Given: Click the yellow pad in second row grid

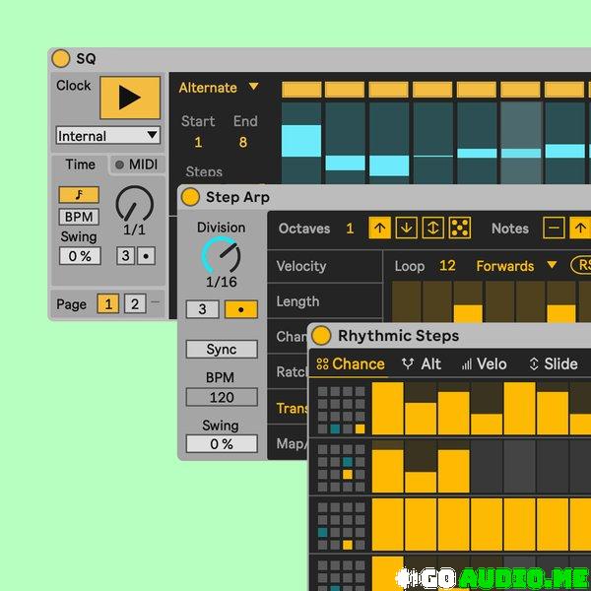Looking at the screenshot, I should click(x=348, y=474).
